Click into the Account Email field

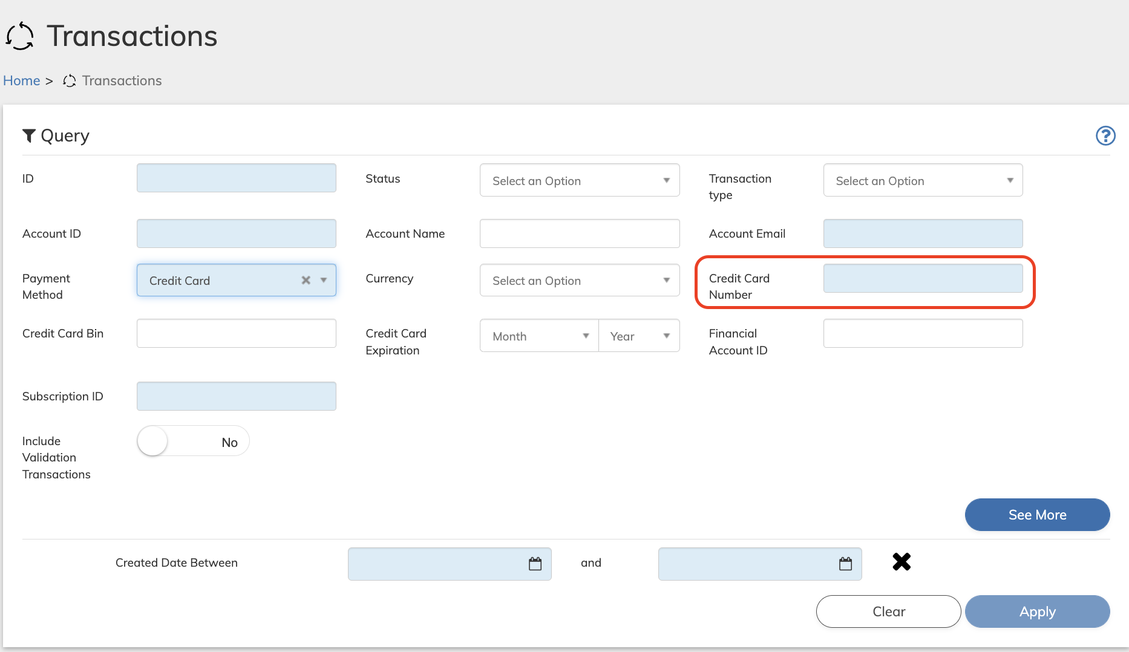(x=923, y=233)
